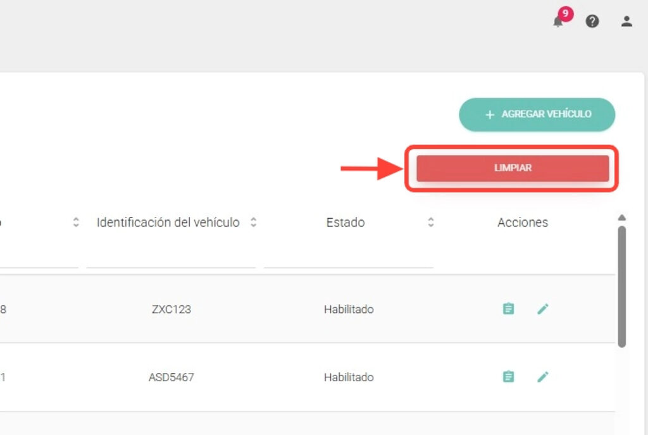Click the filter field under the leftmost column
648x435 pixels.
point(38,258)
